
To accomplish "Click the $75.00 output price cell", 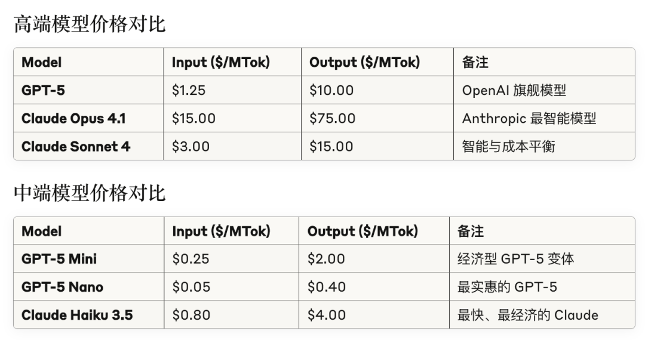I will tap(332, 118).
